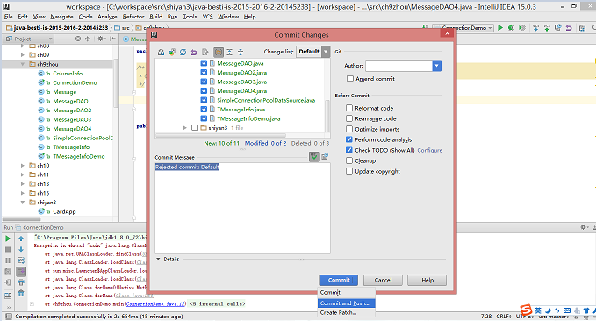Click ConnectionDemo.java link in stack trace
The height and width of the screenshot is (321, 596).
click(x=155, y=304)
